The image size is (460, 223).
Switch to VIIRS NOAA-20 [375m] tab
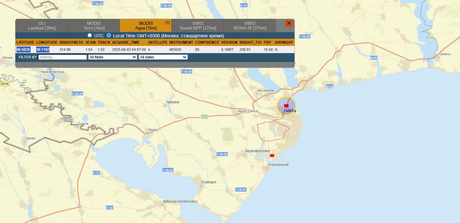pos(250,25)
